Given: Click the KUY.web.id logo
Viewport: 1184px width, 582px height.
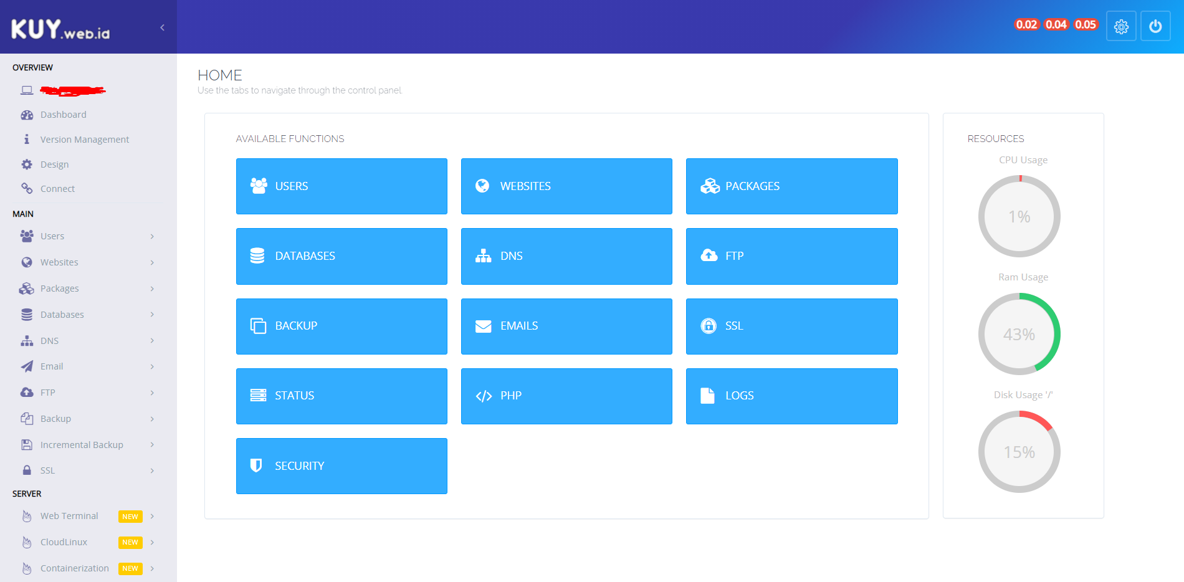Looking at the screenshot, I should pyautogui.click(x=59, y=27).
